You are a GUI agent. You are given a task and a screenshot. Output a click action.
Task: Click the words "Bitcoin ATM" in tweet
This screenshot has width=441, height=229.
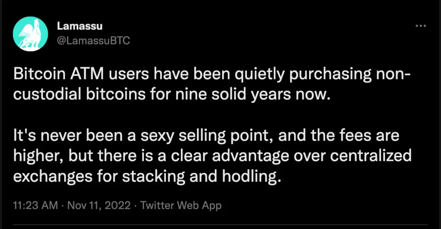coord(58,74)
